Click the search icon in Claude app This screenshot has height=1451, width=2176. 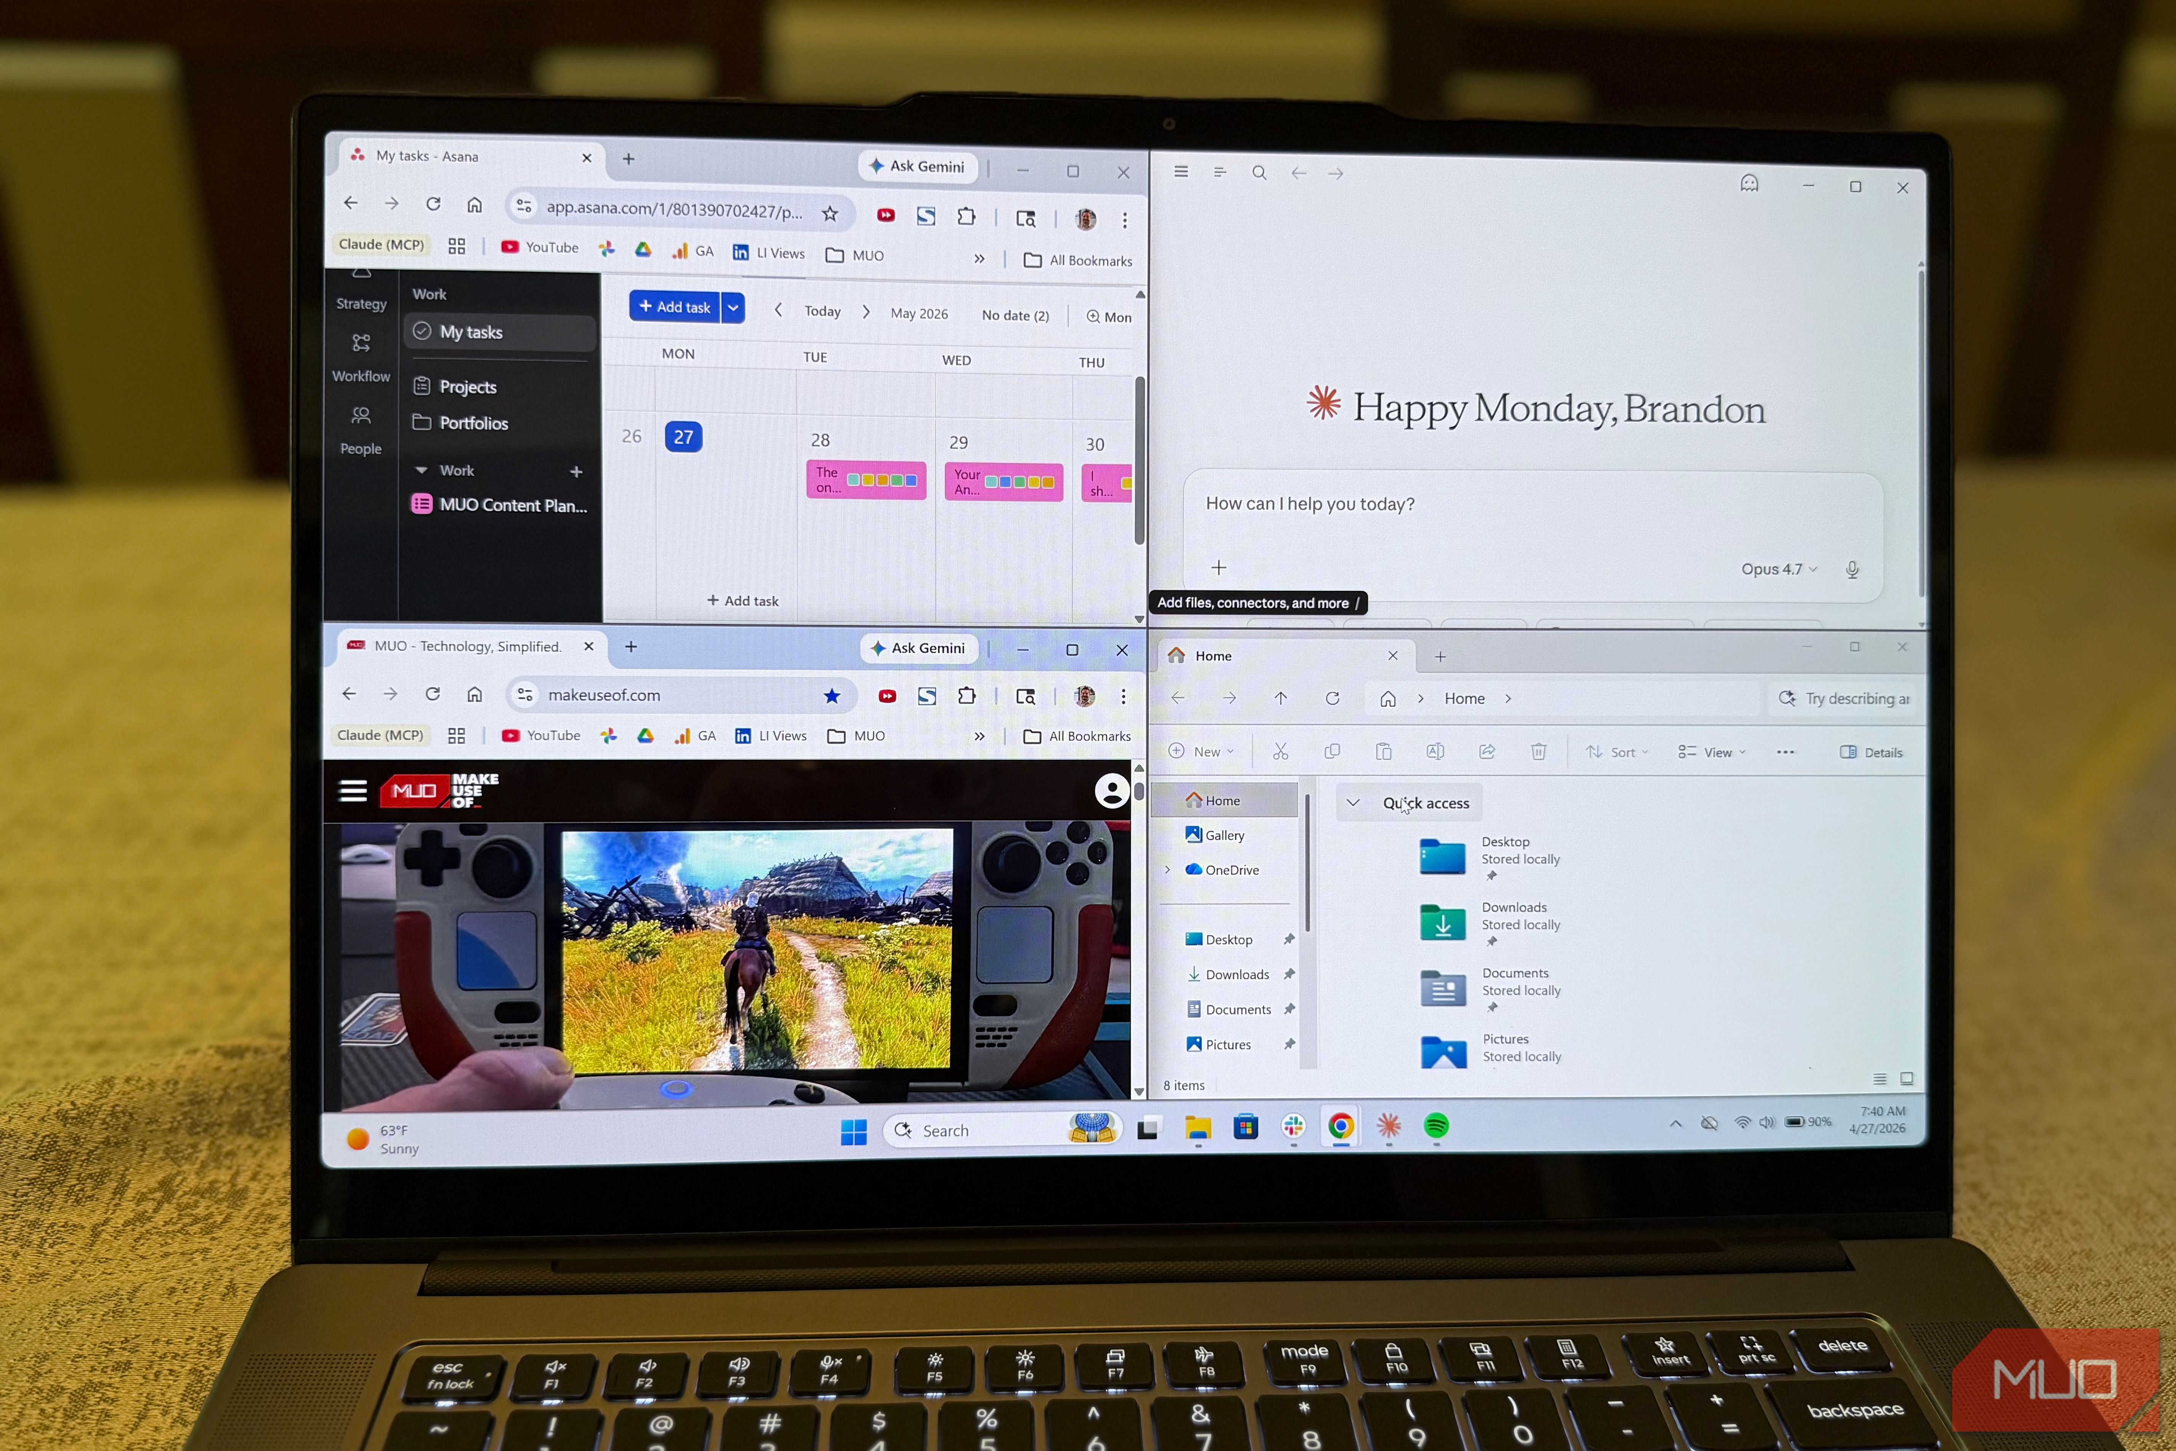pyautogui.click(x=1258, y=172)
